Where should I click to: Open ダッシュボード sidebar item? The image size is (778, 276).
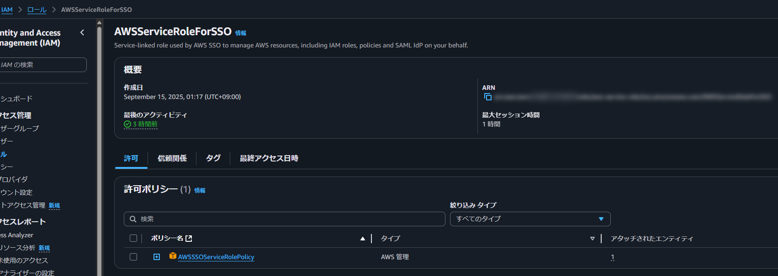pyautogui.click(x=16, y=99)
